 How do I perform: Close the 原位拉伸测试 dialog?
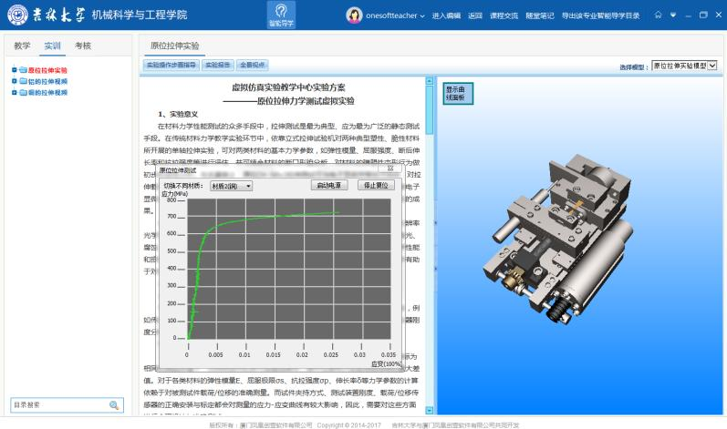coord(390,169)
